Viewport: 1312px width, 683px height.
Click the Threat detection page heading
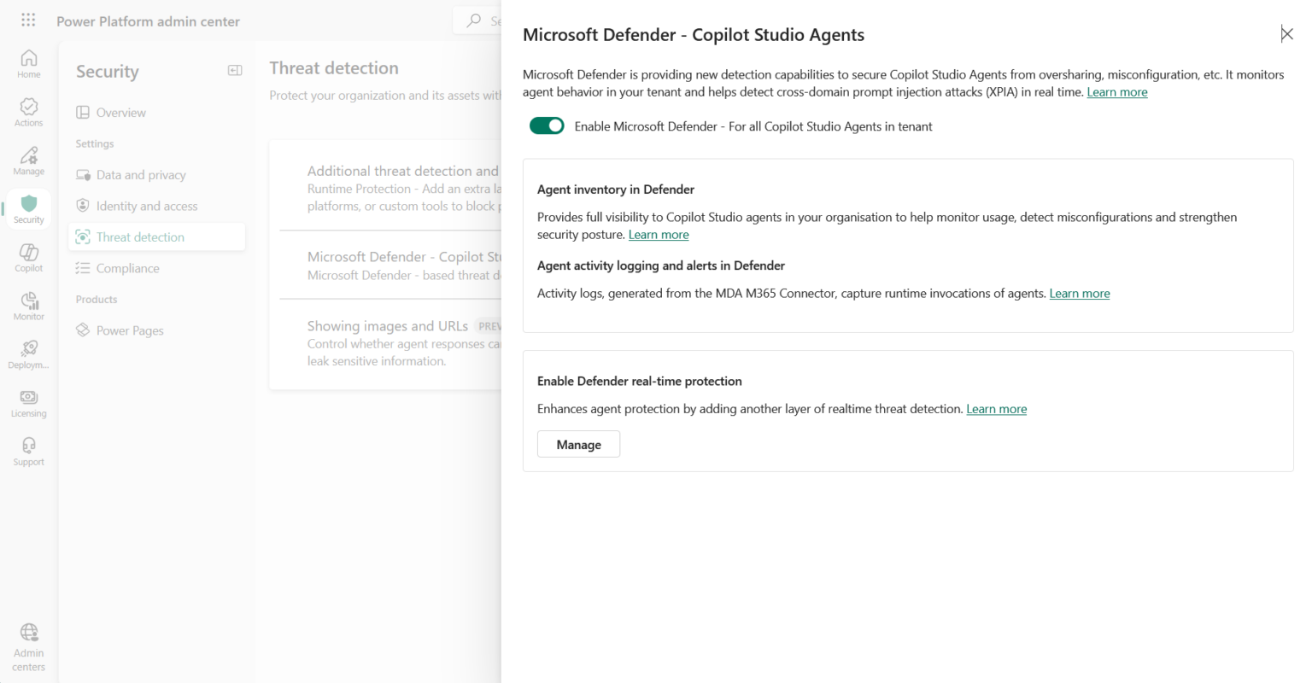tap(334, 68)
